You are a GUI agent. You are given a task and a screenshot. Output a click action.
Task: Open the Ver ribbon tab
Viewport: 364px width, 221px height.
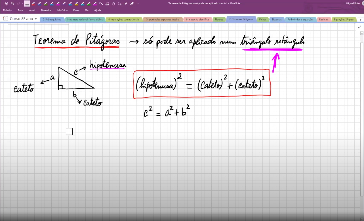coord(87,10)
